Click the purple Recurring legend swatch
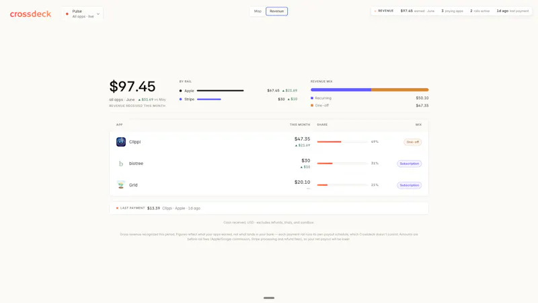The height and width of the screenshot is (303, 538). (312, 98)
